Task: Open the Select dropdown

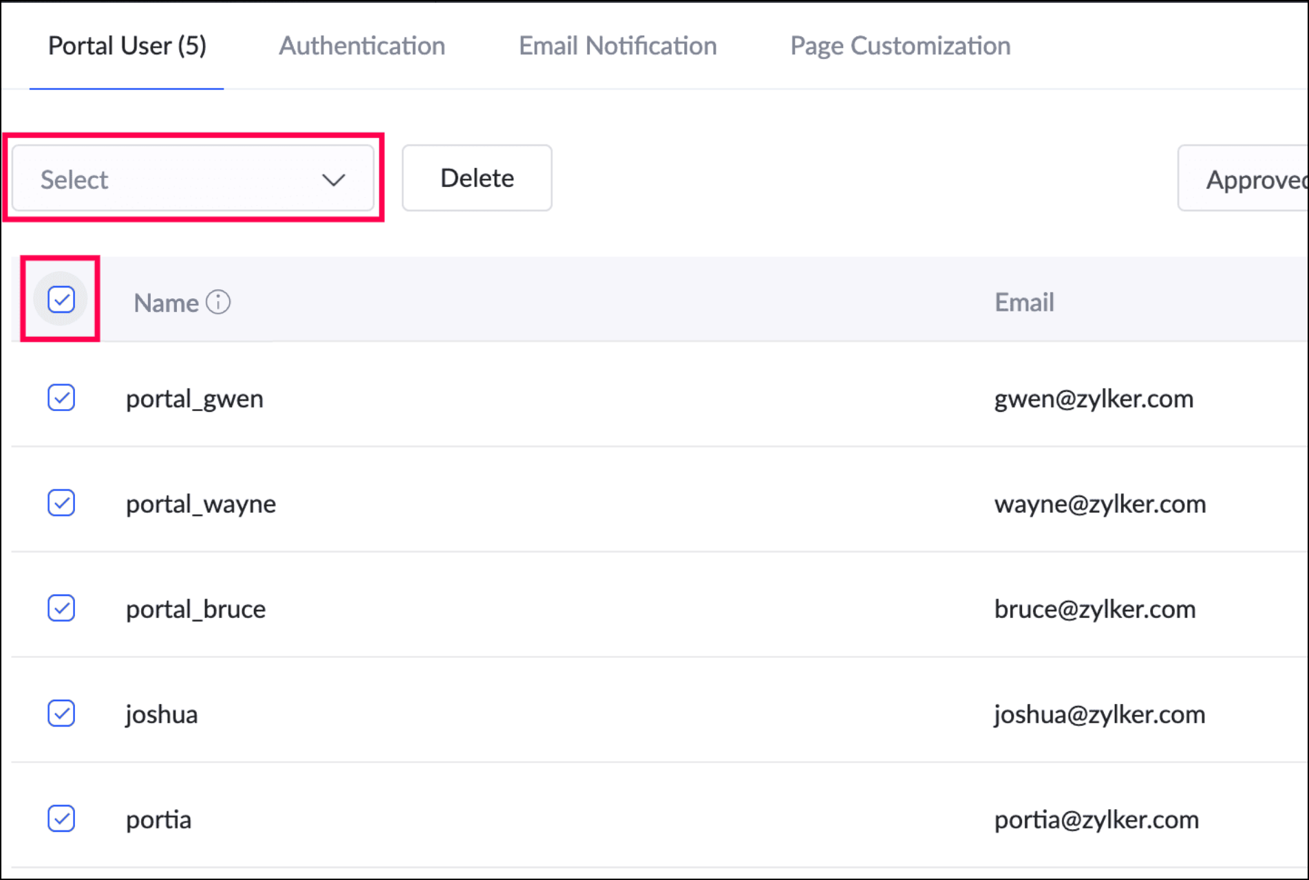Action: coord(193,179)
